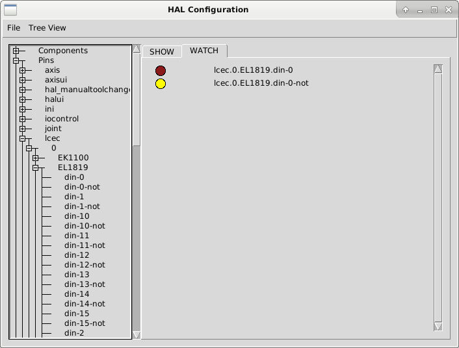The width and height of the screenshot is (459, 348).
Task: Select din-0 in the tree
Action: 74,177
